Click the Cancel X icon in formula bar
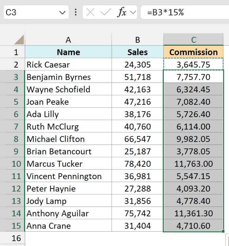 point(90,12)
